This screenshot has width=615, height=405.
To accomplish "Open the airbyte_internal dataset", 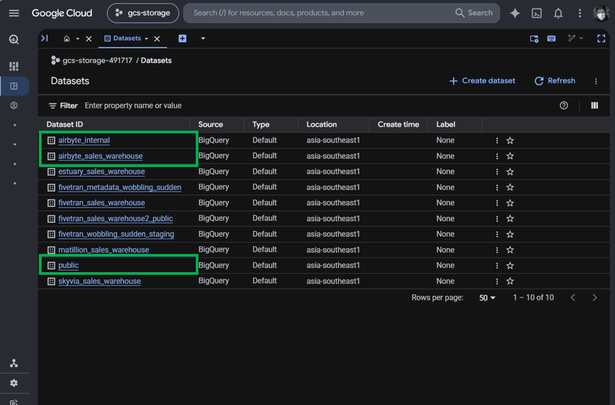I will click(x=84, y=140).
